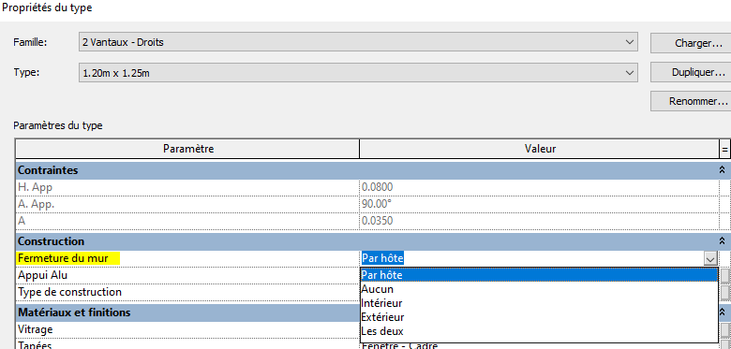Image resolution: width=731 pixels, height=349 pixels.
Task: Select the Vitrage parameter row
Action: click(187, 329)
